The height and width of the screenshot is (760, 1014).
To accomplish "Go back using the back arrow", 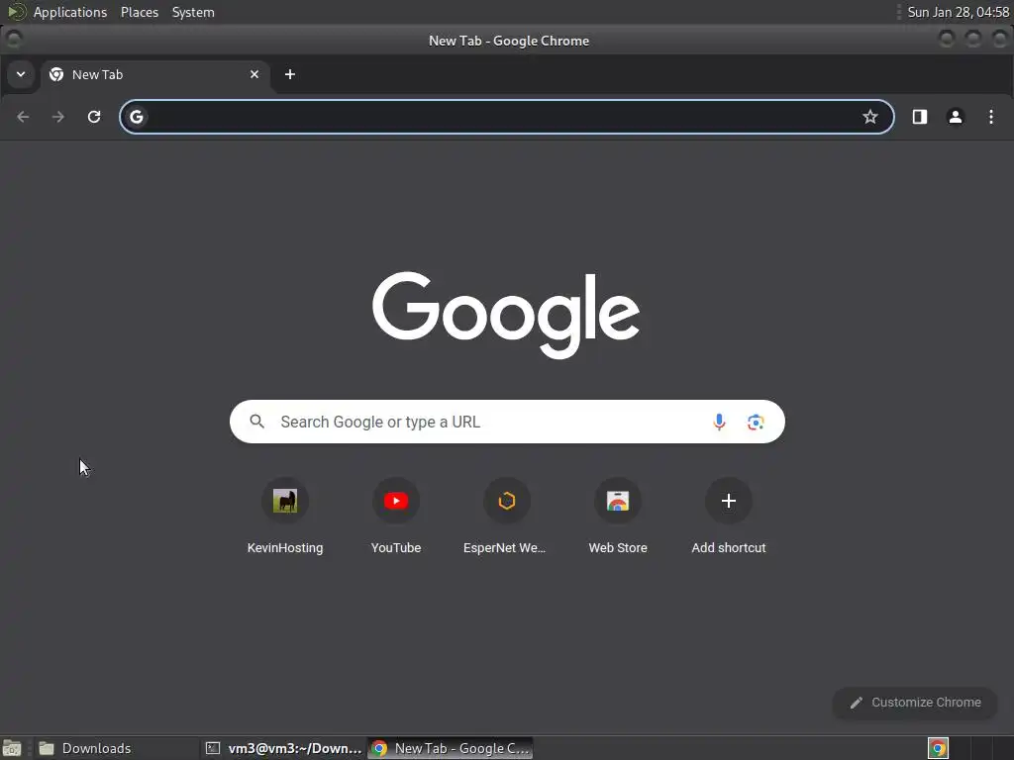I will [24, 117].
